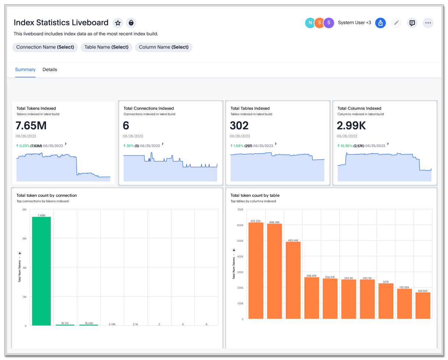The image size is (448, 360).
Task: Click the System User +3 sharing label
Action: click(354, 22)
